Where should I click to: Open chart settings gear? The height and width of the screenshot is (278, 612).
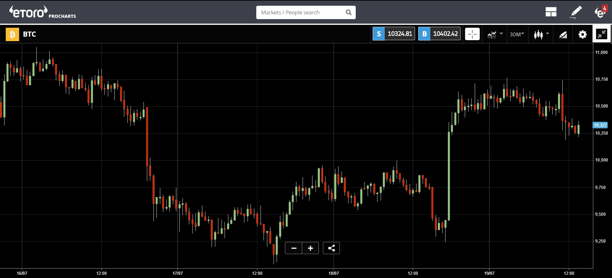pos(582,34)
